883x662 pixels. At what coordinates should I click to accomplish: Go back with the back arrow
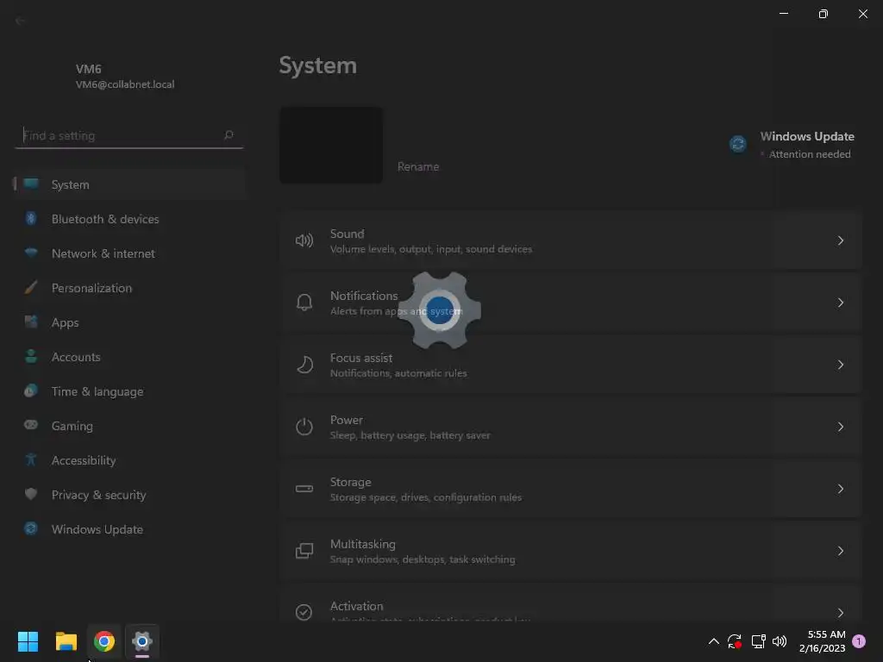tap(21, 21)
